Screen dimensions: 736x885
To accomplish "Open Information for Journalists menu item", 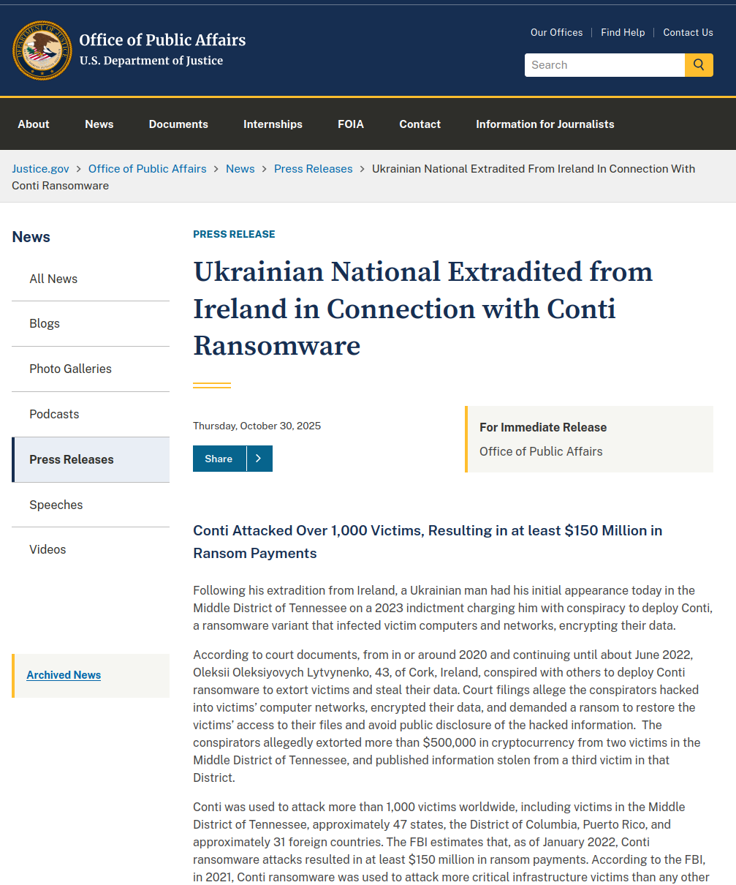I will pos(545,124).
